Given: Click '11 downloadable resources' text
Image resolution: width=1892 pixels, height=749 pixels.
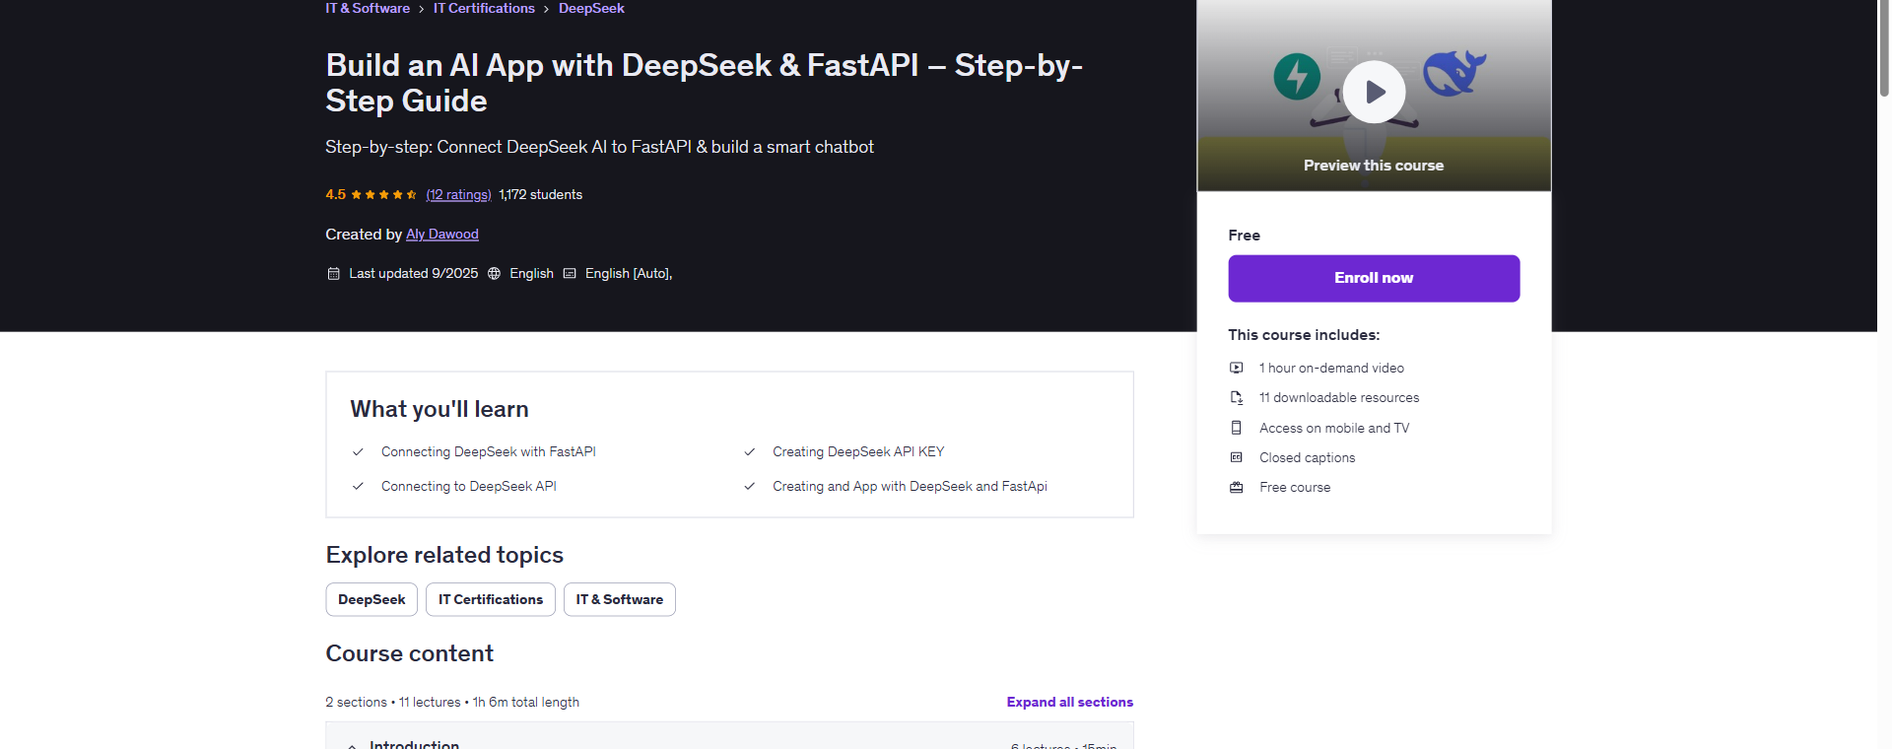Looking at the screenshot, I should [1339, 397].
